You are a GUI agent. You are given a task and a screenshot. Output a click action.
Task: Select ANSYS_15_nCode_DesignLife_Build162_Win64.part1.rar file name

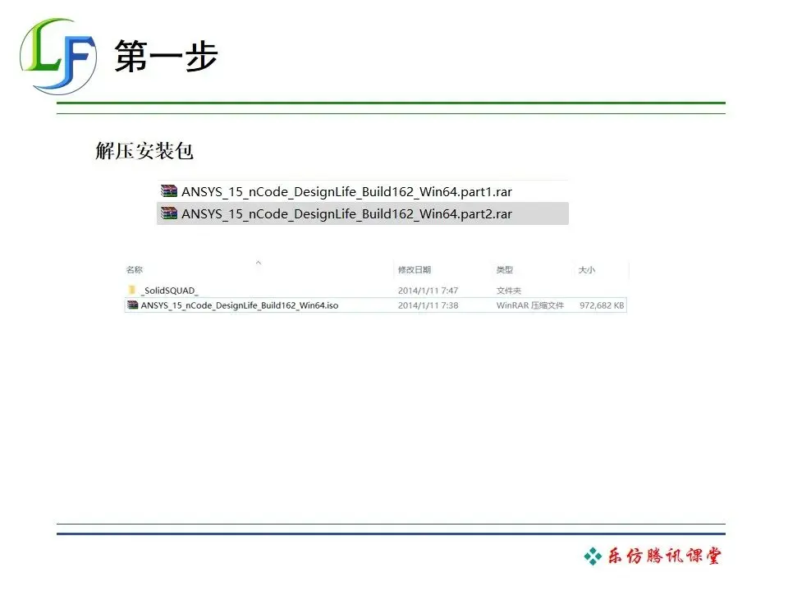pyautogui.click(x=346, y=192)
